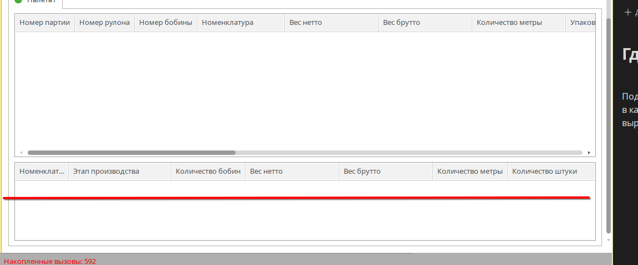Sort upper table by Номенклатура
This screenshot has height=265, width=638.
point(241,23)
